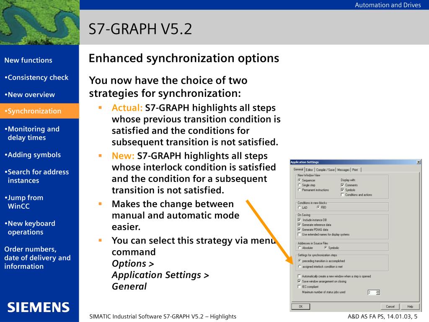Select the highlighted Synchronization sidebar item
Screen dimensions: 429x322
[x=39, y=111]
